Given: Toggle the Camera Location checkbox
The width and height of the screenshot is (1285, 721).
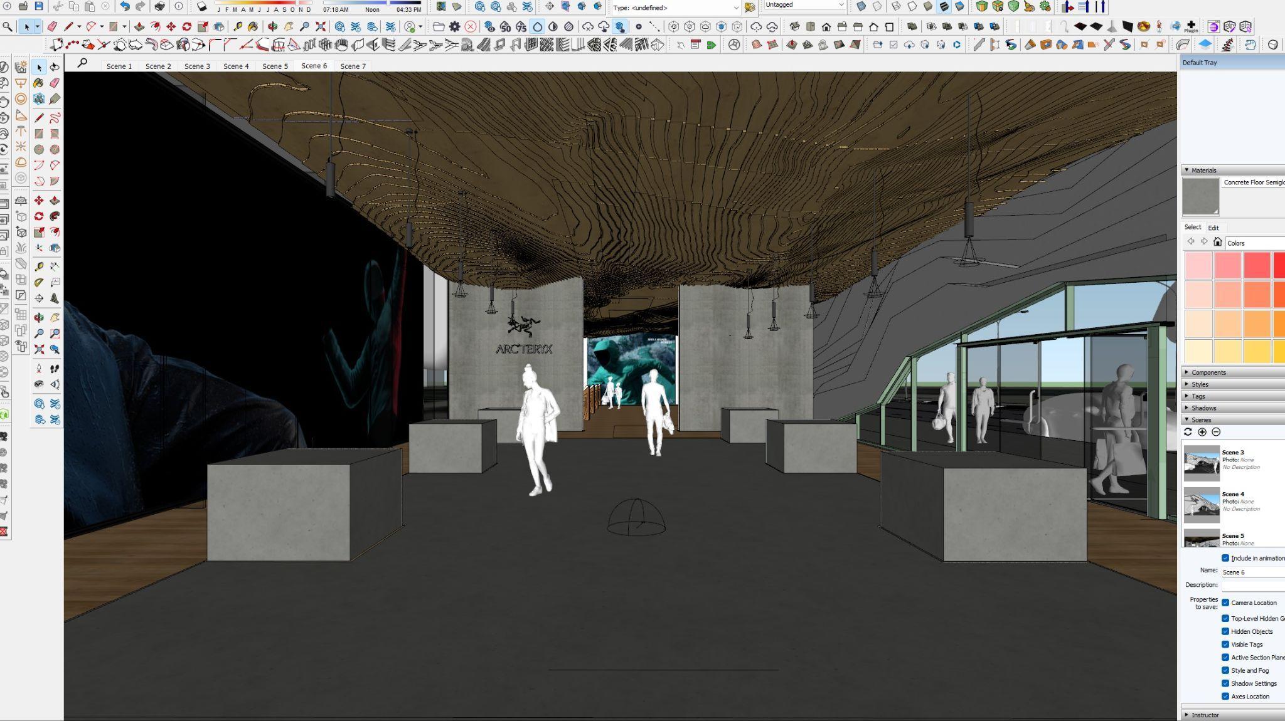Looking at the screenshot, I should click(x=1225, y=603).
